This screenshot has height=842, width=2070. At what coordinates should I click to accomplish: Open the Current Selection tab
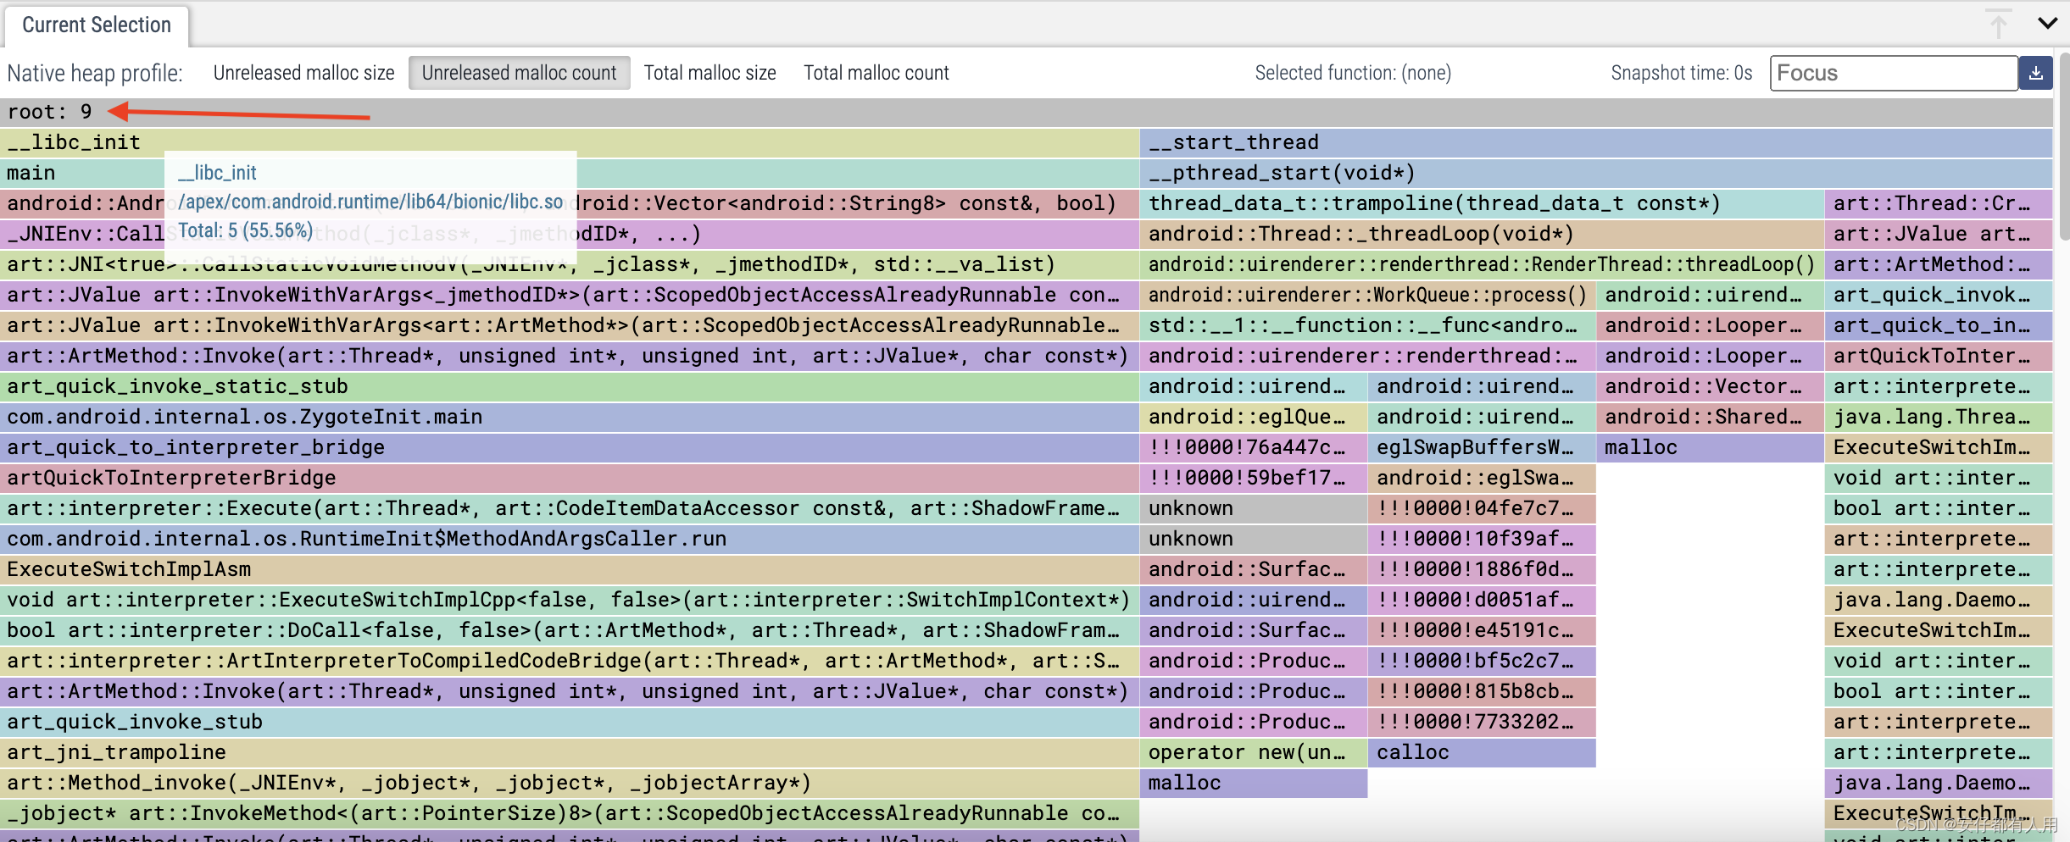[97, 25]
